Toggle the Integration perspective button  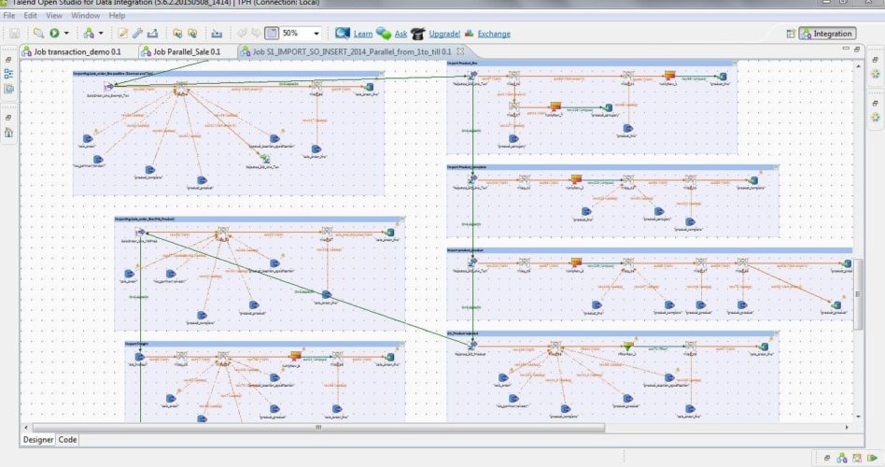pyautogui.click(x=826, y=34)
